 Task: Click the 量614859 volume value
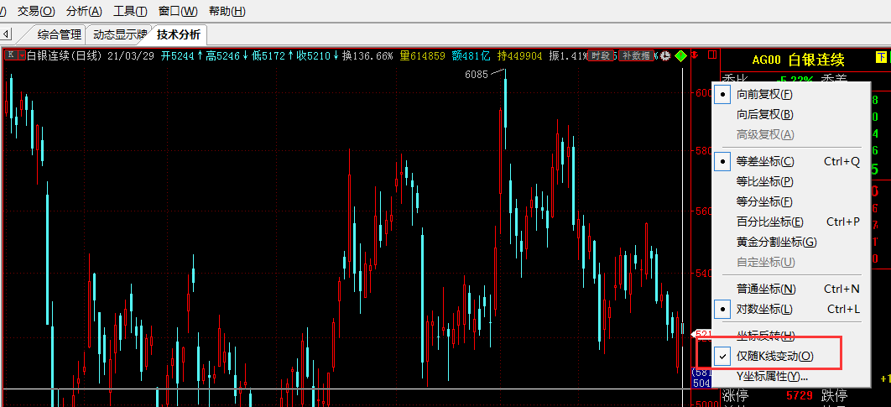[422, 55]
